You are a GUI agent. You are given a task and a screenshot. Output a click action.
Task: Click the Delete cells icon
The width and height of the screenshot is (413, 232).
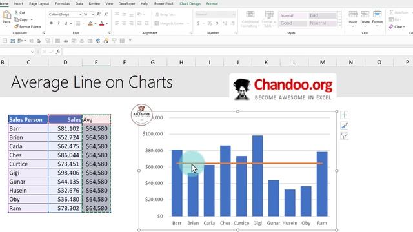click(365, 14)
